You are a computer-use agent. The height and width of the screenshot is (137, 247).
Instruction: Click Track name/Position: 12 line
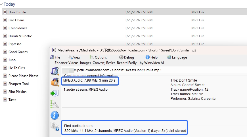(189, 90)
